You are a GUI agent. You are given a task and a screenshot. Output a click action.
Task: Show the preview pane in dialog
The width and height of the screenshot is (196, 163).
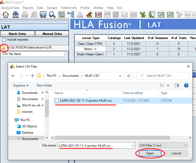pyautogui.click(x=177, y=85)
